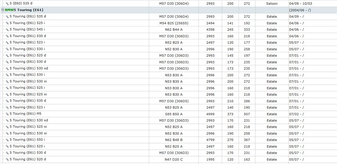Click magnifier icon on Touring 535 d 306D4 row

coord(7,17)
